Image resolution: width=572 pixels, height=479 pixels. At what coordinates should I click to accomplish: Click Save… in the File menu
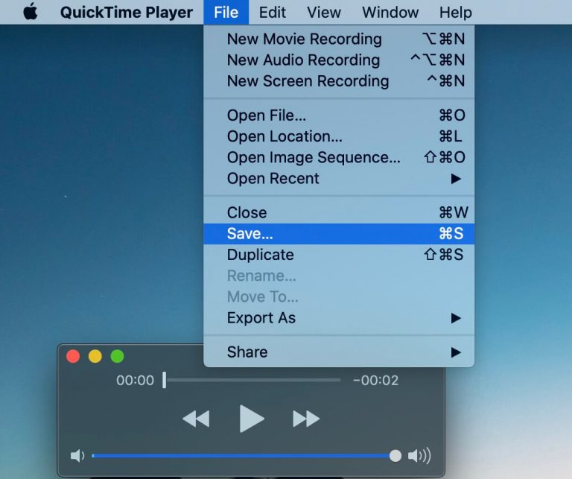[x=339, y=234]
